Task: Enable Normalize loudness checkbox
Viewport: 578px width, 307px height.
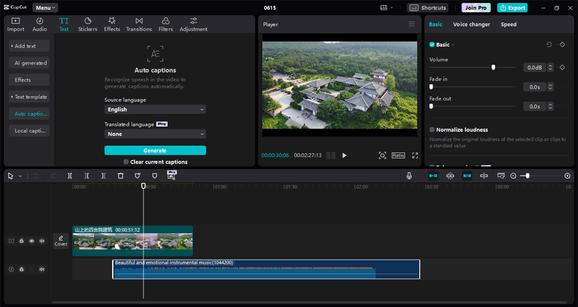Action: [x=432, y=130]
